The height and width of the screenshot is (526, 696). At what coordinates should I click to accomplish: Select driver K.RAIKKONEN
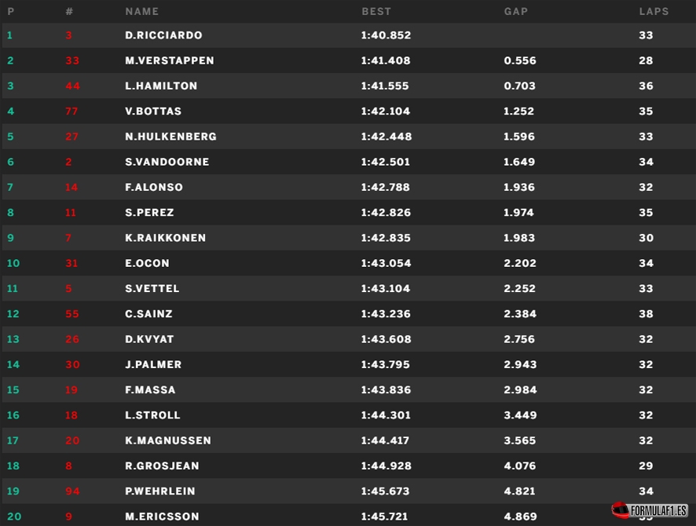click(x=165, y=238)
